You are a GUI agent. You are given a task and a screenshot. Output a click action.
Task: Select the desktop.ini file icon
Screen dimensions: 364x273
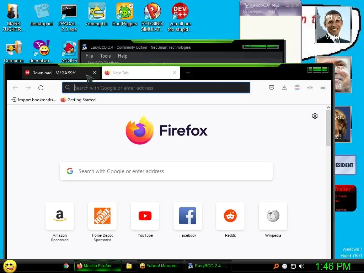click(41, 15)
